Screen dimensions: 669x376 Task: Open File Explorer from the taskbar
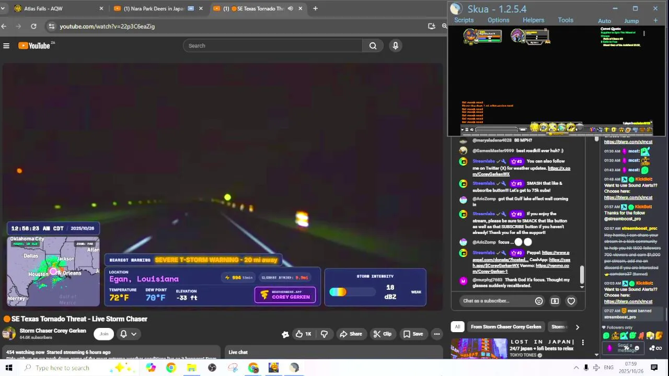pyautogui.click(x=191, y=368)
